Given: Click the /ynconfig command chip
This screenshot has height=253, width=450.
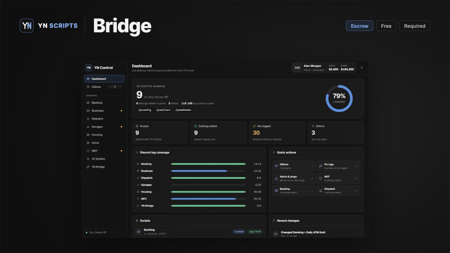Looking at the screenshot, I should [144, 110].
